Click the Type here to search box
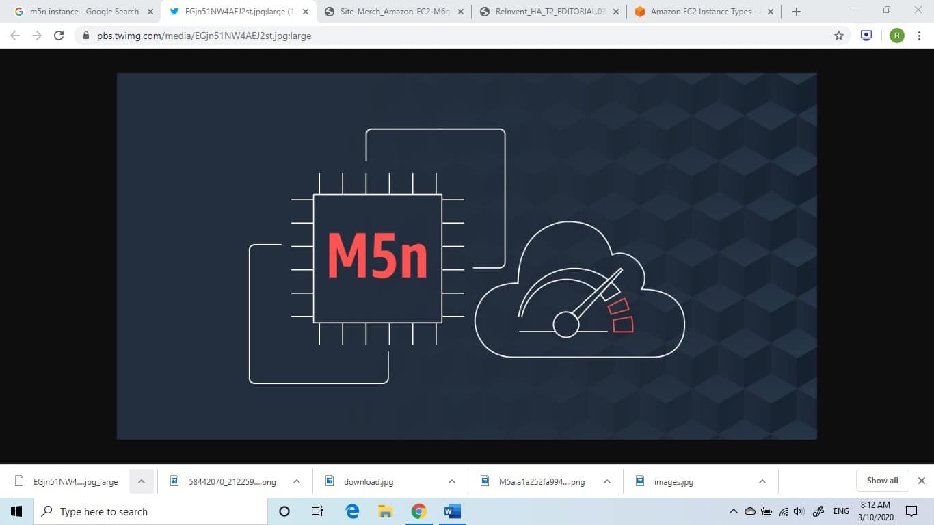934x525 pixels. pyautogui.click(x=150, y=511)
